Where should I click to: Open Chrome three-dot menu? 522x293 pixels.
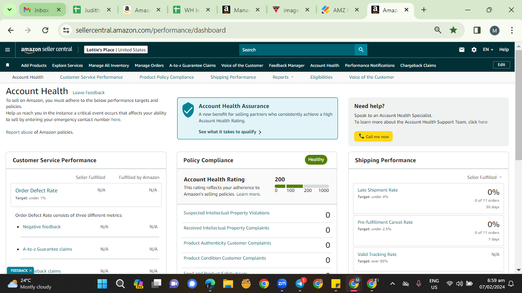click(x=512, y=30)
